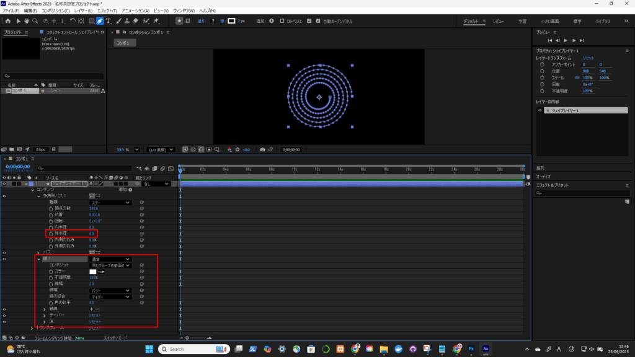Open Photoshop from the Windows taskbar
The width and height of the screenshot is (635, 357).
(471, 349)
